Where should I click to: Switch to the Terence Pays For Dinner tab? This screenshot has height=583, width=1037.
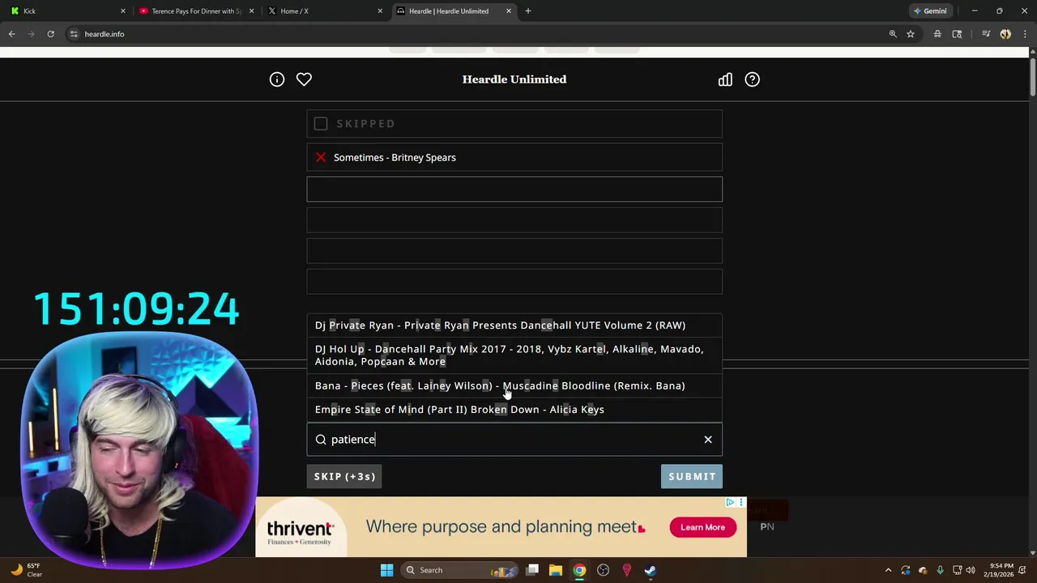point(197,11)
